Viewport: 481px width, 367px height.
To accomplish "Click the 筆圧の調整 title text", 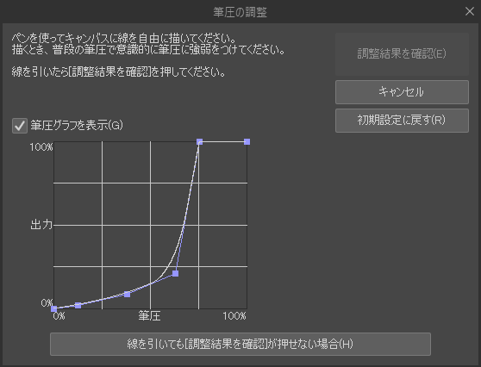I will point(240,12).
